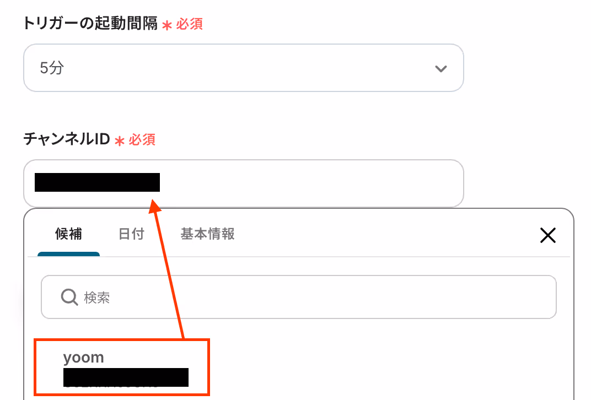
Task: Click the blue active indicator under 候補
Action: tap(68, 254)
